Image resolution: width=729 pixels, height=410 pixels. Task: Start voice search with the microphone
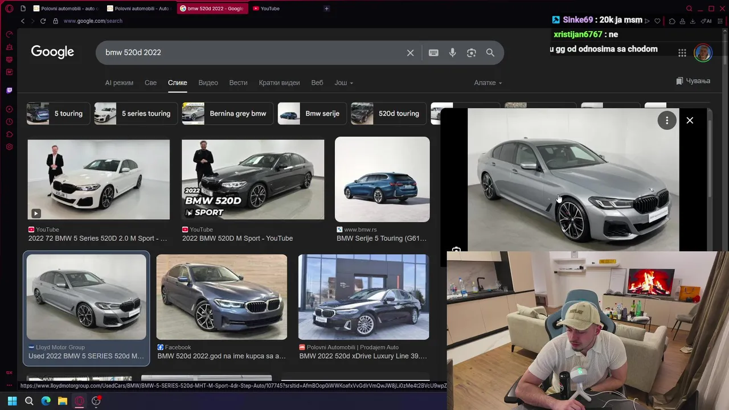pos(452,52)
